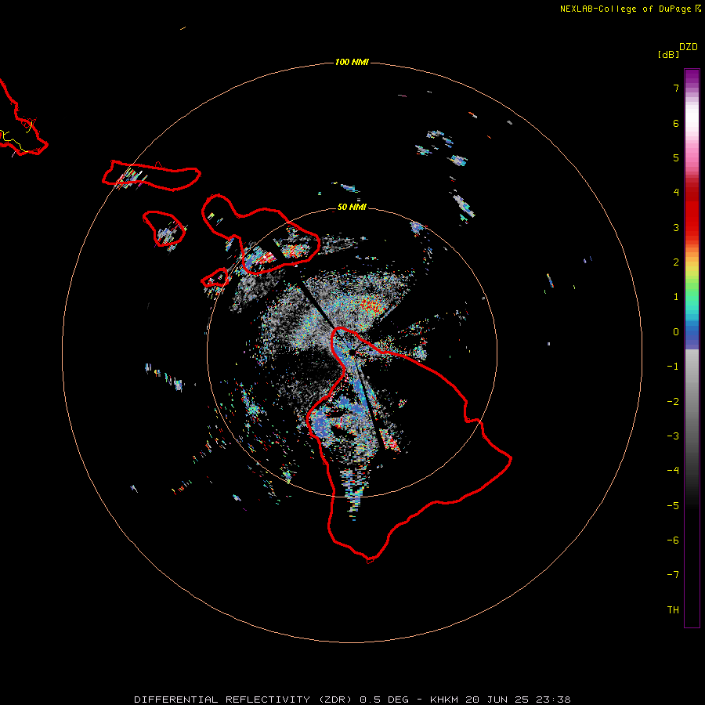The image size is (705, 705).
Task: Click the 23:38 timestamp in the footer
Action: (x=554, y=700)
